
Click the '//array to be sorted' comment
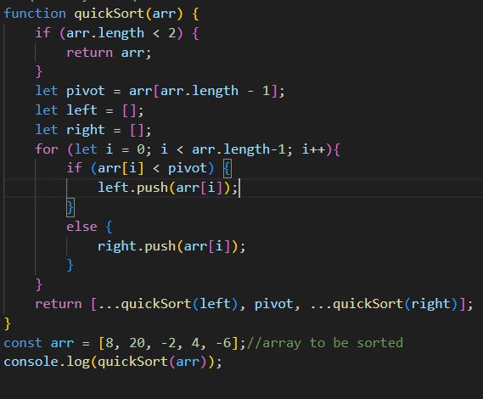point(325,343)
